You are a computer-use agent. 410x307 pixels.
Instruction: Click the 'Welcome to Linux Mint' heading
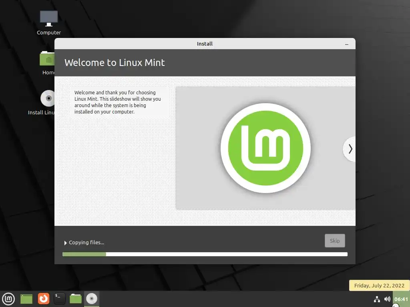pyautogui.click(x=115, y=63)
